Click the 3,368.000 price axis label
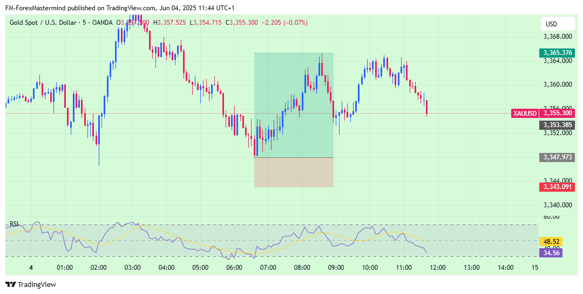The image size is (583, 294). (557, 36)
